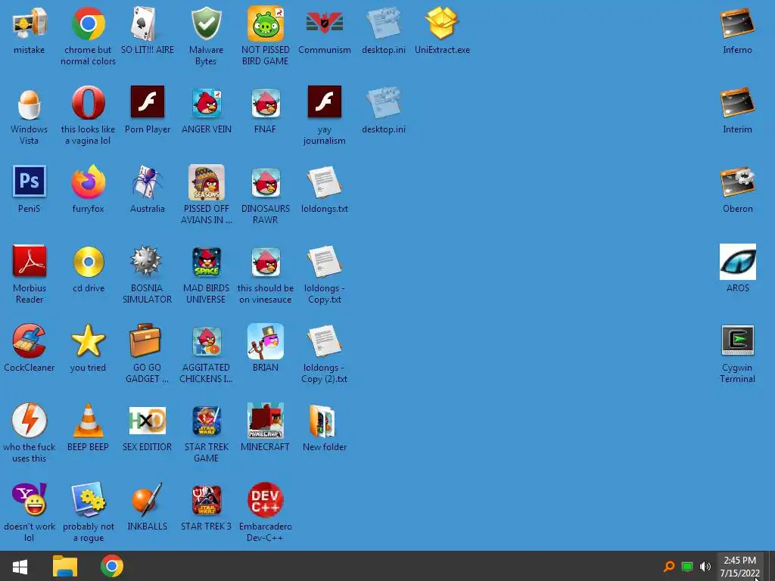This screenshot has width=775, height=581.
Task: Open the Windows Start button
Action: tap(20, 566)
